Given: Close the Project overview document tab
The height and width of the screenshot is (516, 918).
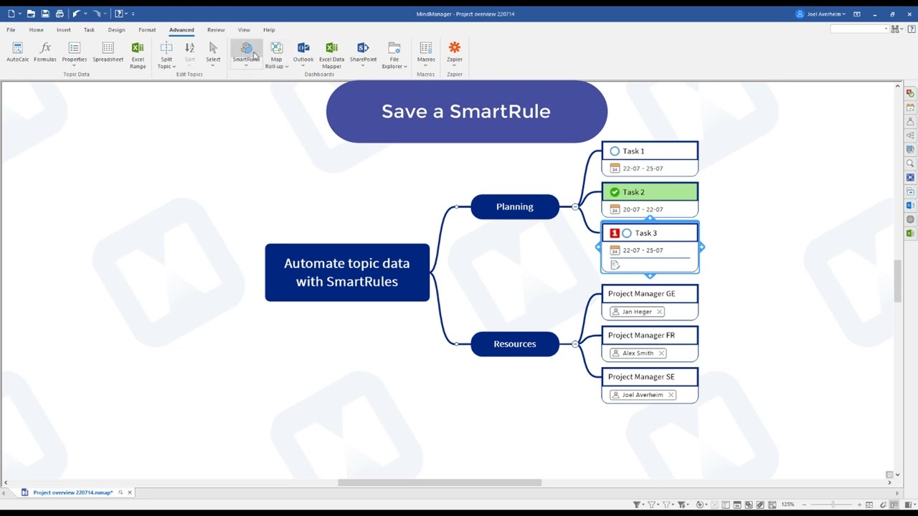Looking at the screenshot, I should click(x=130, y=492).
